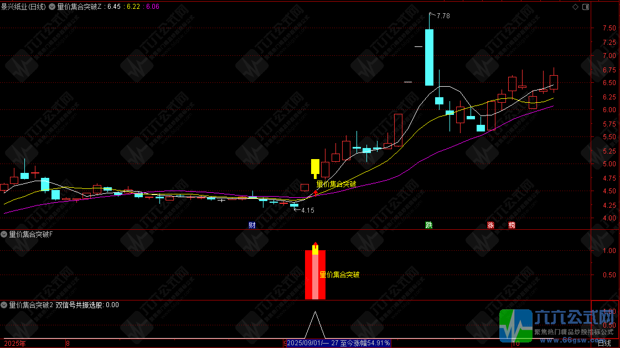Open the 量价集合突破Z indicator settings circle icon
This screenshot has height=348, width=620.
[52, 7]
